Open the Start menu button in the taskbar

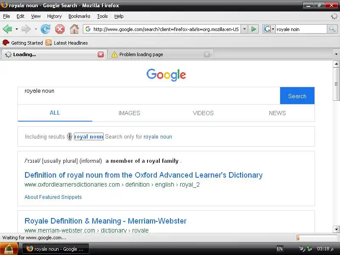click(9, 249)
